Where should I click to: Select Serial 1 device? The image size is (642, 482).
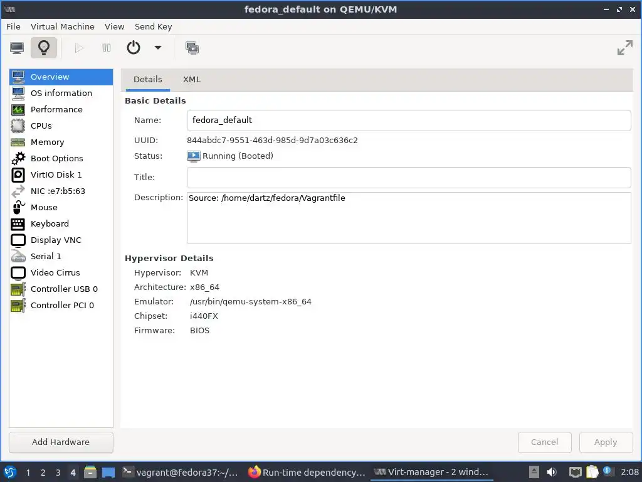pos(61,257)
